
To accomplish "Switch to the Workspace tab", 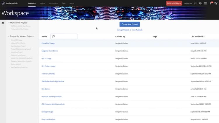I will point(32,3).
